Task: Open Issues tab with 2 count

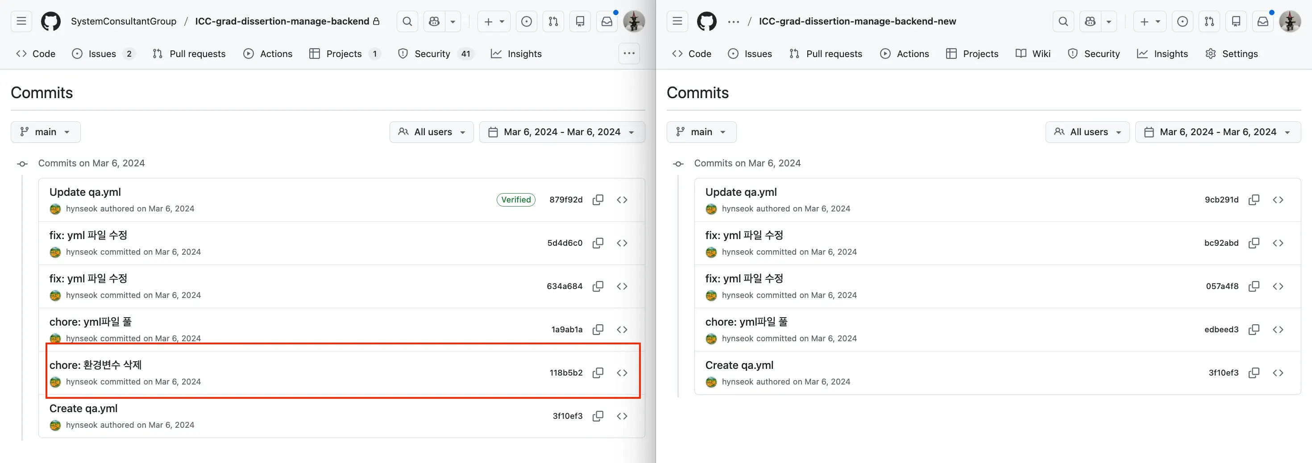Action: point(104,54)
